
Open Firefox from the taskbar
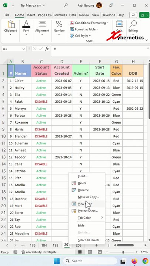coord(134,261)
